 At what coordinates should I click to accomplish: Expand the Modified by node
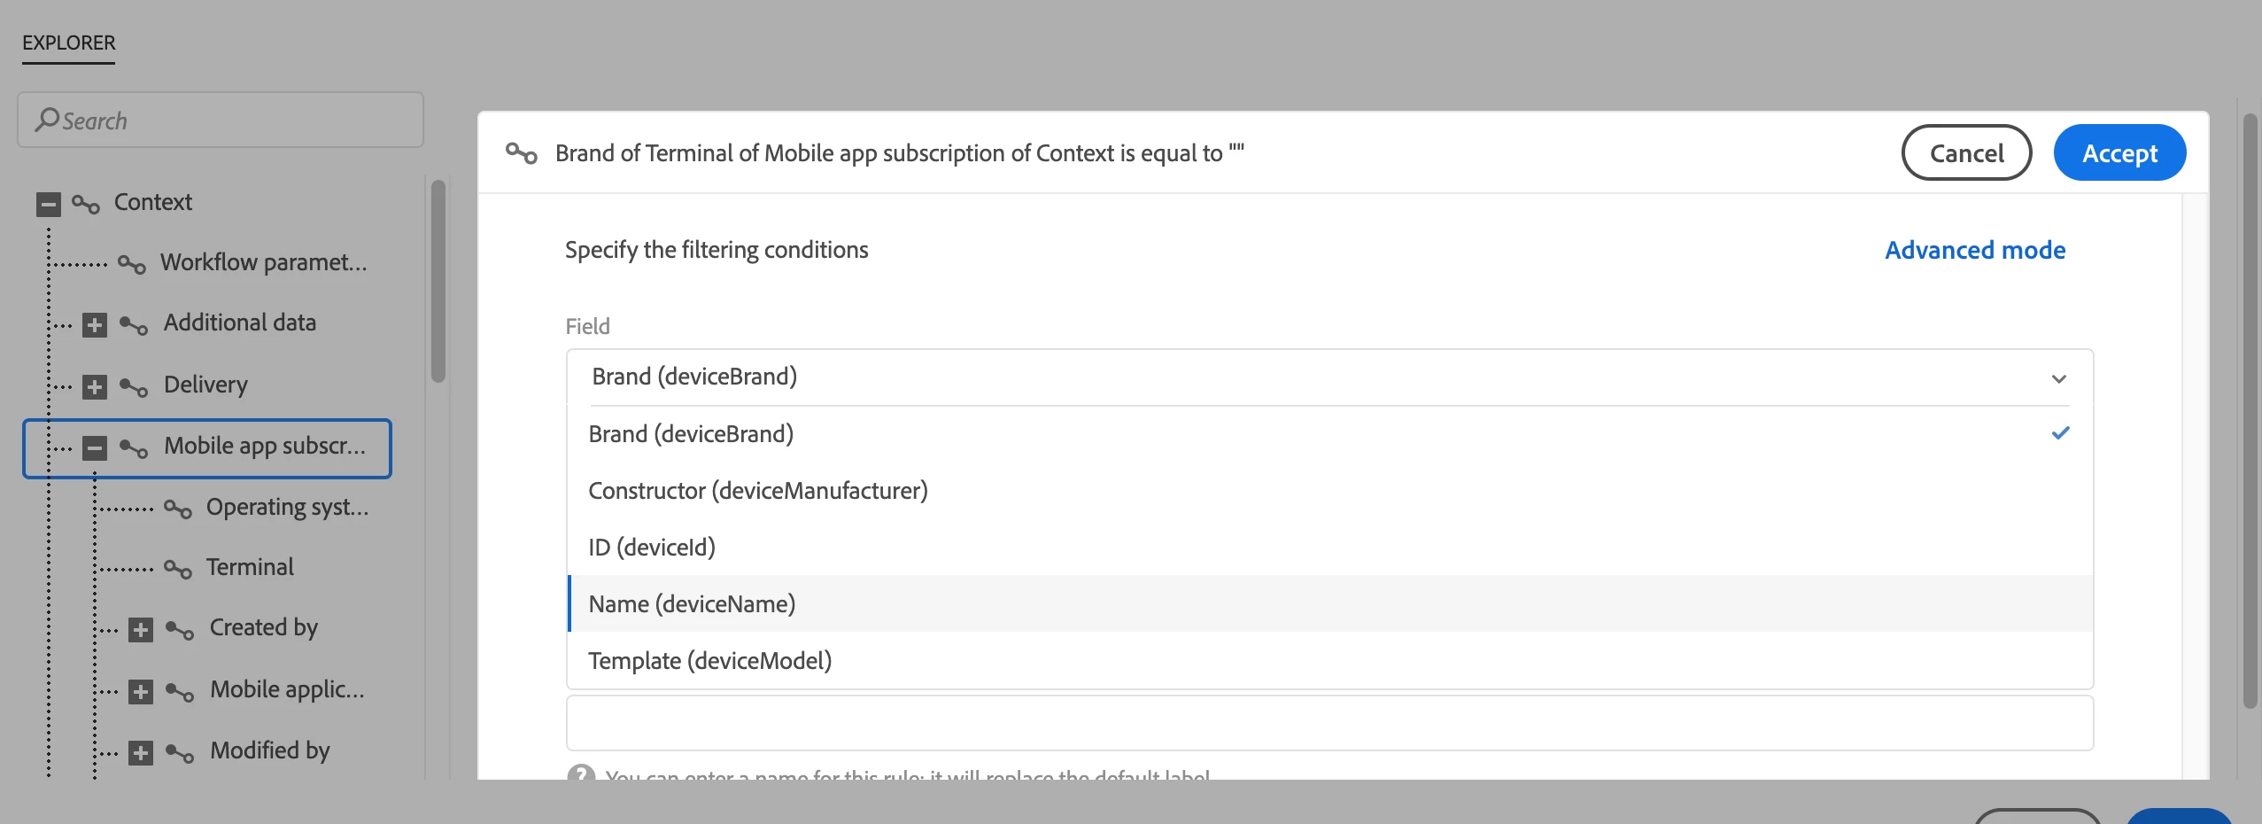[x=141, y=752]
